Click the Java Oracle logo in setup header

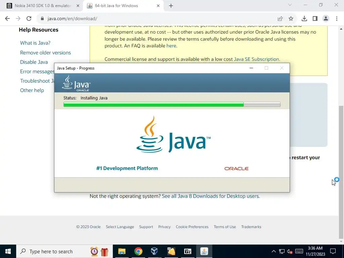[x=76, y=83]
